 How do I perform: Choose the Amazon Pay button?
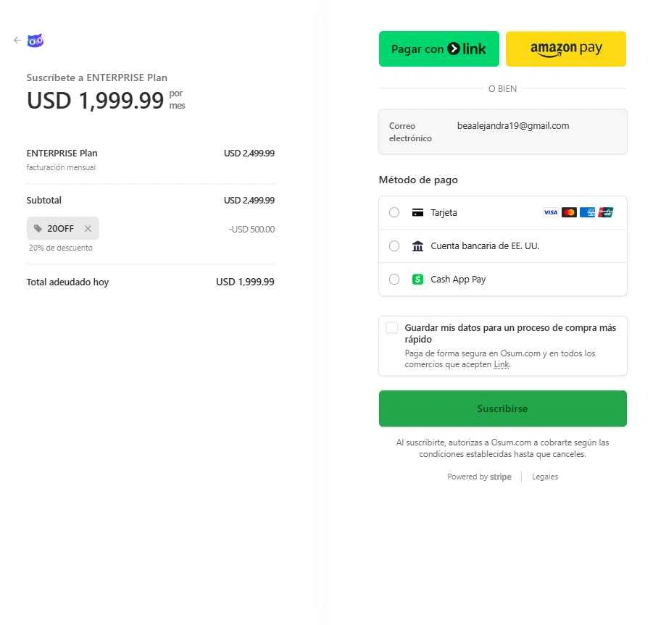[x=565, y=49]
